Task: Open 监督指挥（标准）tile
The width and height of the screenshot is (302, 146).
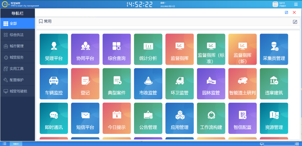Action: click(211, 49)
